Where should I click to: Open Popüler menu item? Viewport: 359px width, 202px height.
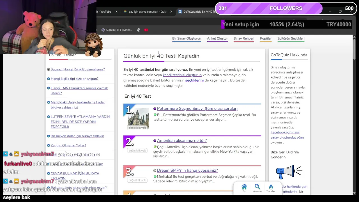click(266, 38)
